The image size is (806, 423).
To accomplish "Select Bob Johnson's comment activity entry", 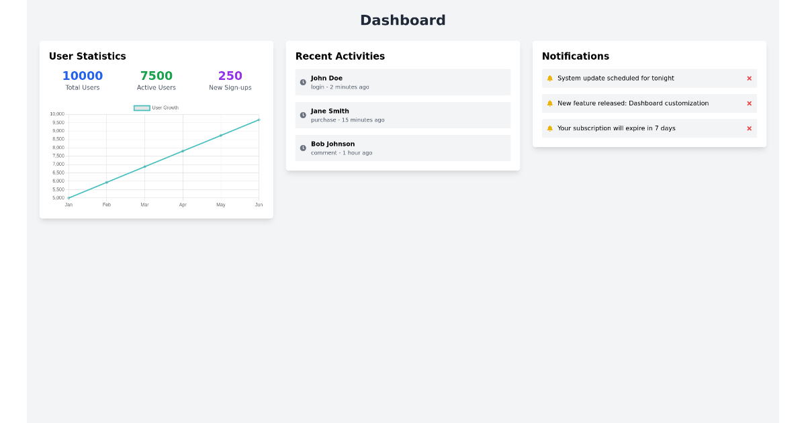I will point(403,148).
